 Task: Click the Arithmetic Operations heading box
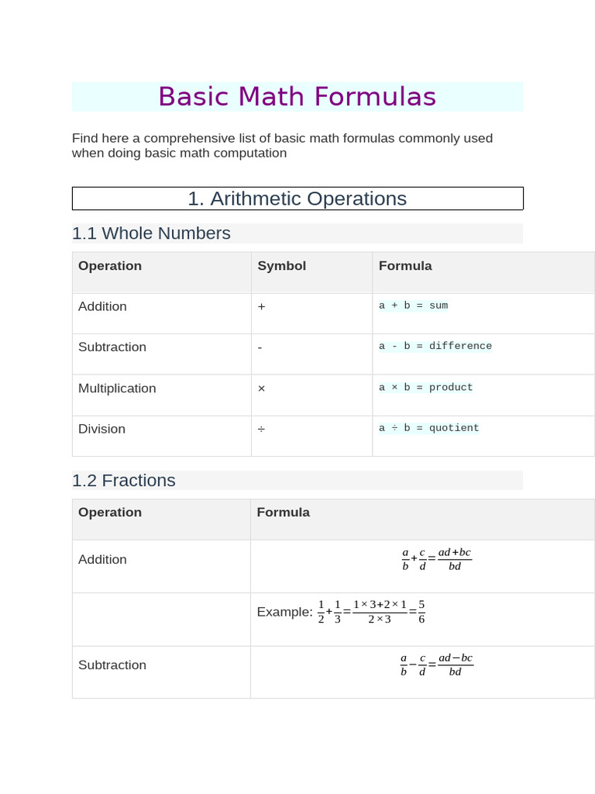pos(297,198)
